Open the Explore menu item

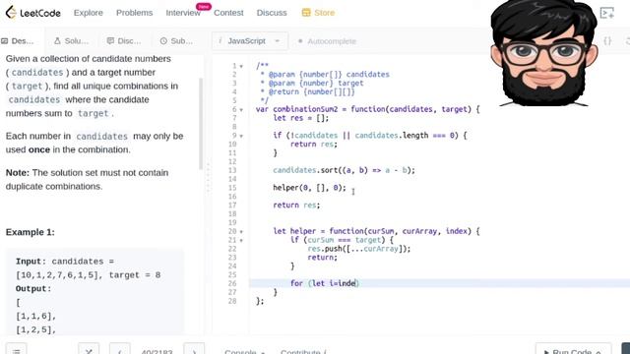89,13
